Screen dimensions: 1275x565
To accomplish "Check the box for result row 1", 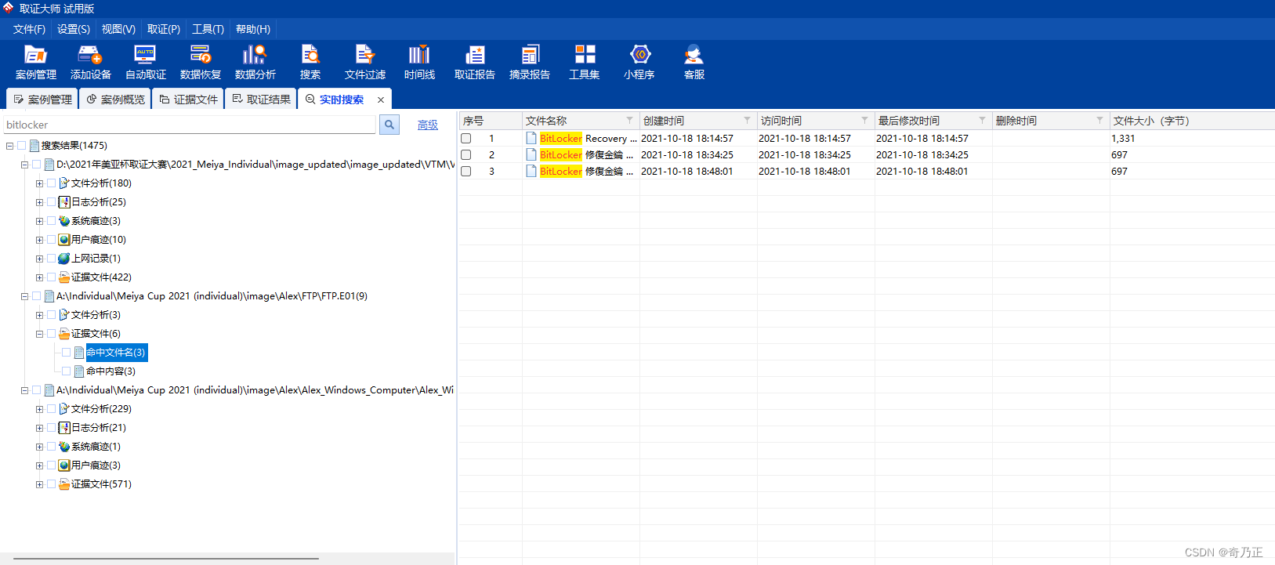I will (x=466, y=138).
